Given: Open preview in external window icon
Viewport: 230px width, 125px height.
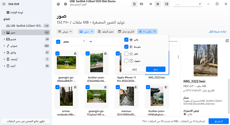Looking at the screenshot, I should pyautogui.click(x=227, y=41).
